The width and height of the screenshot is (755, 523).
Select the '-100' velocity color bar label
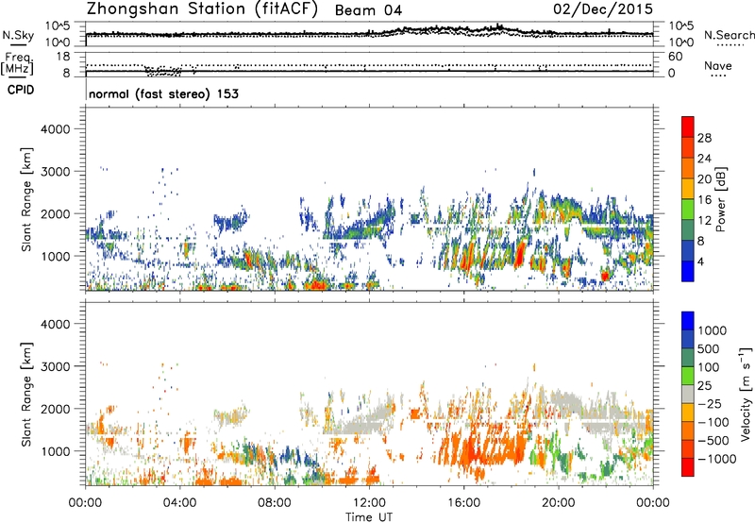pos(713,422)
